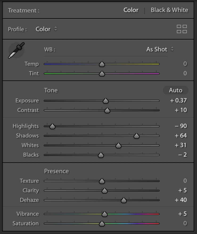Open the Profile Browser grid icon
Image resolution: width=197 pixels, height=234 pixels.
182,29
